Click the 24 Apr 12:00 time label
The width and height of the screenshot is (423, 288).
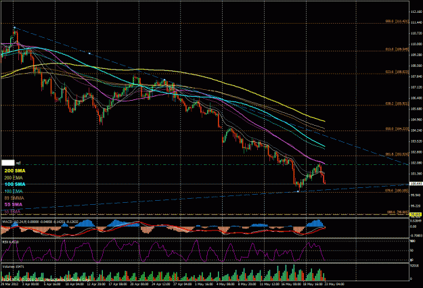pos(161,284)
